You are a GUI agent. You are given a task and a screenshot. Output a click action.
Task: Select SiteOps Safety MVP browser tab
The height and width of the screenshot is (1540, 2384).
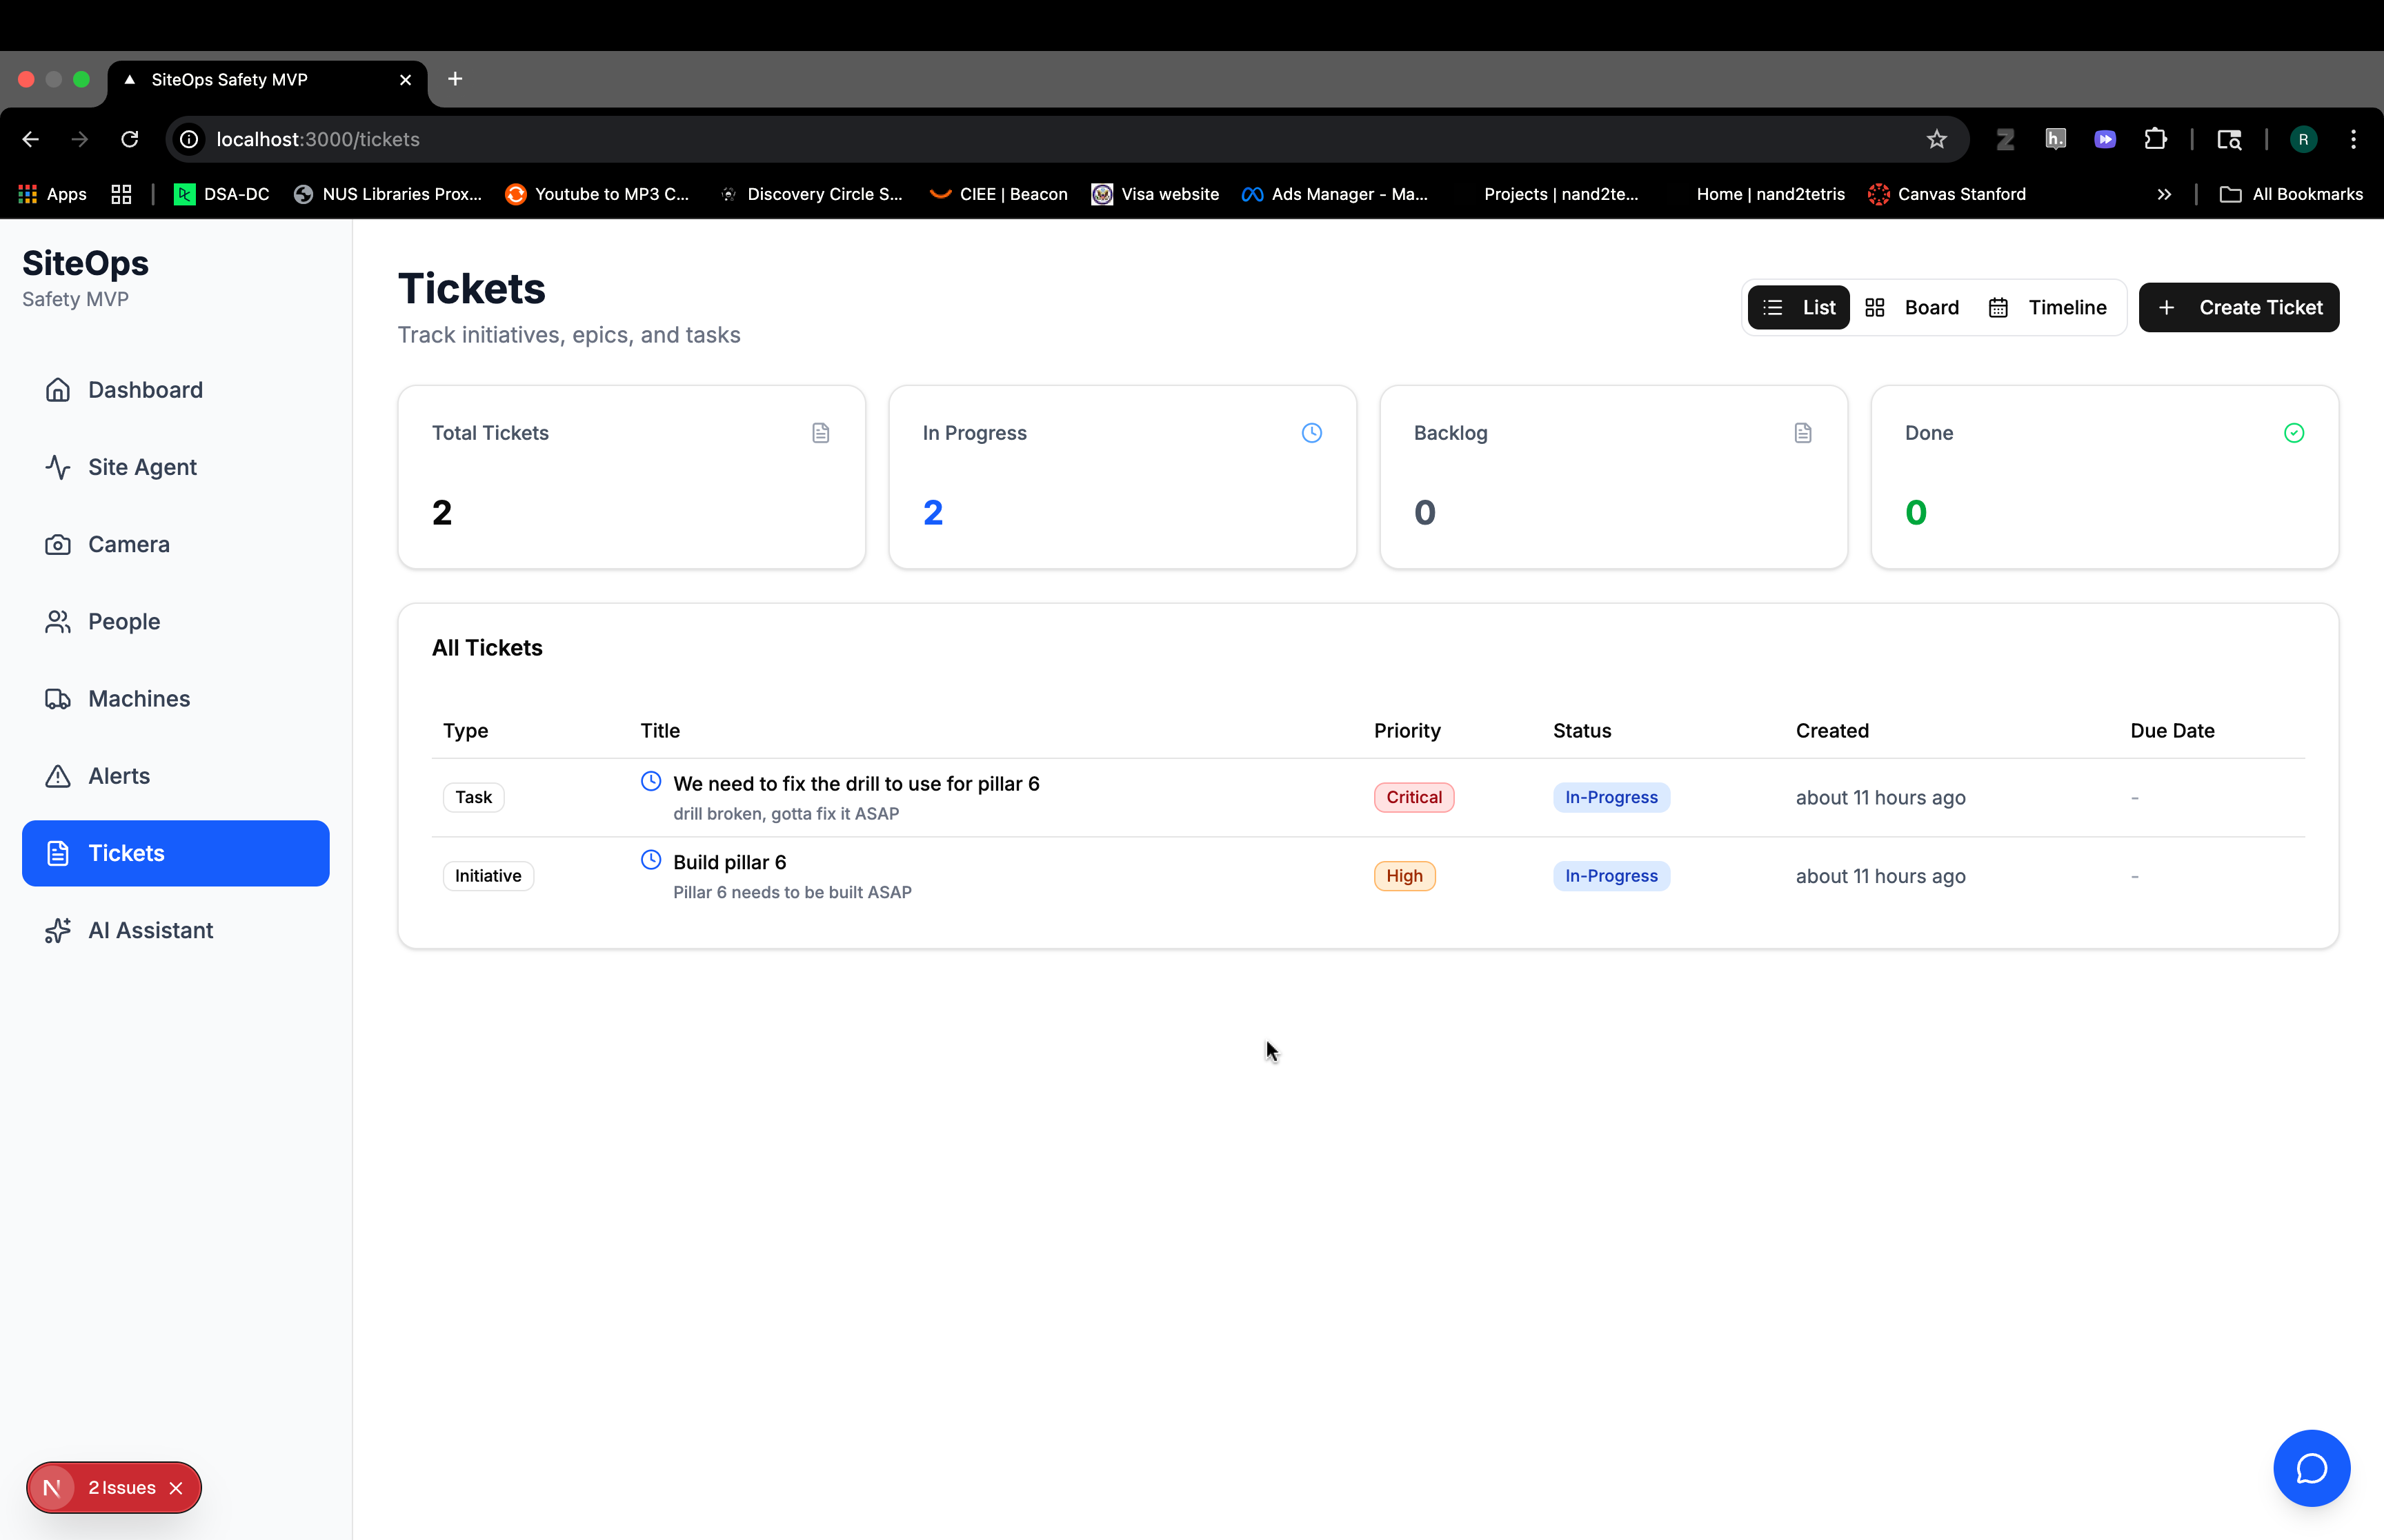(229, 79)
